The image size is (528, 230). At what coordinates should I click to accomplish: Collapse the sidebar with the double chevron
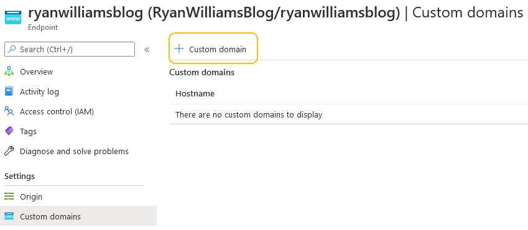coord(147,50)
